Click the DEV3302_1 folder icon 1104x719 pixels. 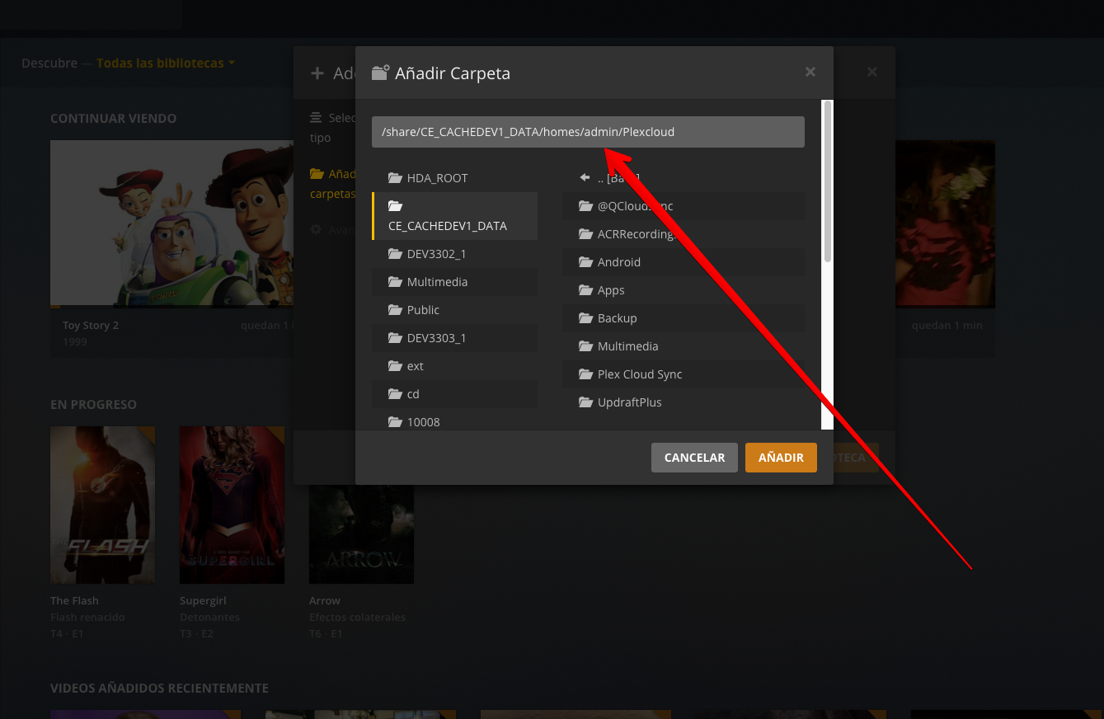point(395,254)
